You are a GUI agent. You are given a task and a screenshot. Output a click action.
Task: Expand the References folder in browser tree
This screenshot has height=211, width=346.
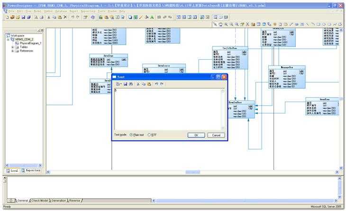[13, 51]
